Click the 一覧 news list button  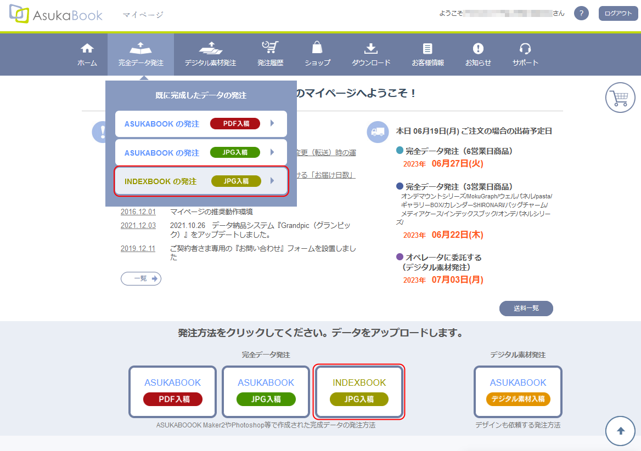[x=141, y=278]
